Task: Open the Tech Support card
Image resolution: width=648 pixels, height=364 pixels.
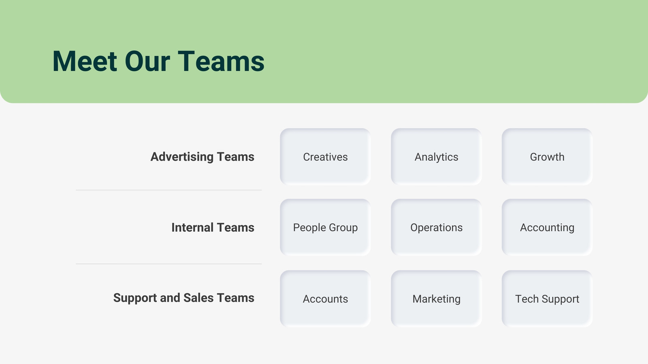Action: (547, 299)
